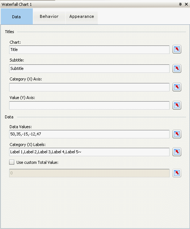The height and width of the screenshot is (229, 190).
Task: Click cell selector icon for Chart title
Action: 177,50
